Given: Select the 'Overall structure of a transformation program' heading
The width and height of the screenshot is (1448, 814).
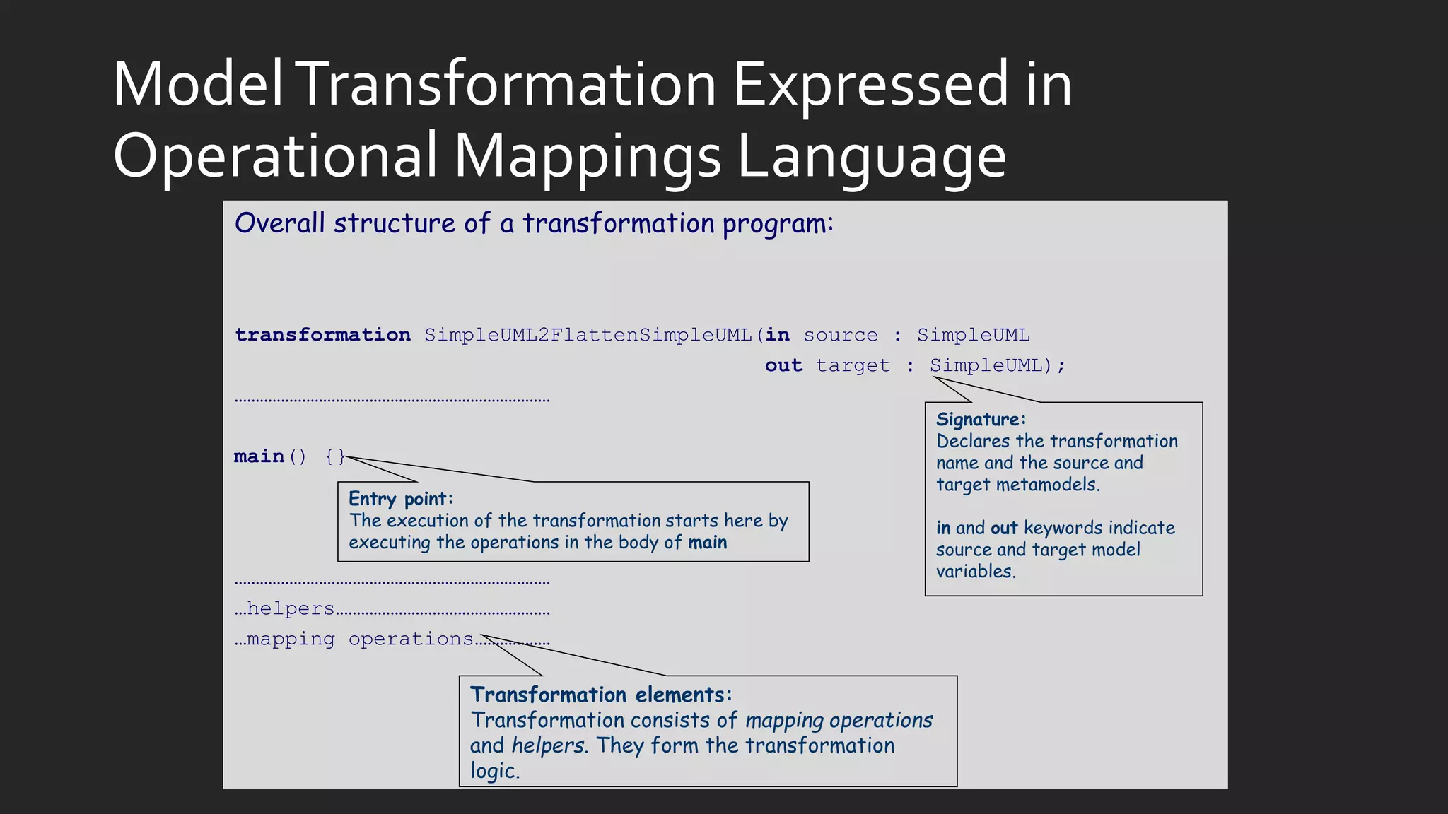Looking at the screenshot, I should point(534,223).
